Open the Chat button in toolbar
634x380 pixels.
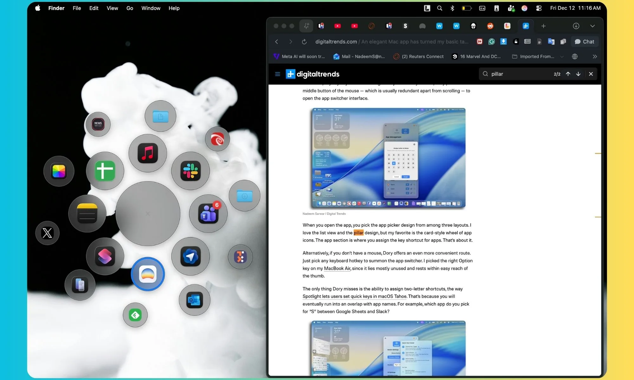tap(585, 41)
